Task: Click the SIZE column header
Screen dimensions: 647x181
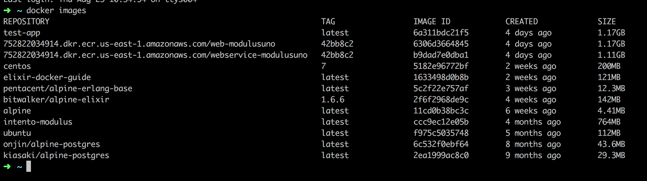Action: (x=607, y=22)
